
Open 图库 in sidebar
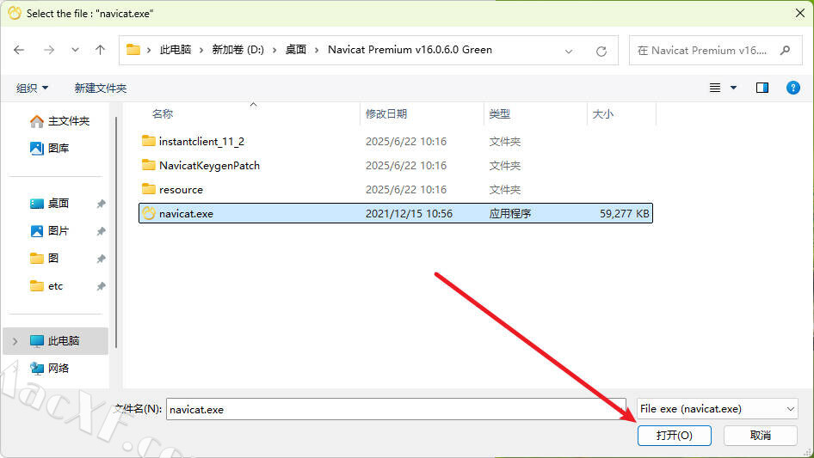pyautogui.click(x=49, y=149)
